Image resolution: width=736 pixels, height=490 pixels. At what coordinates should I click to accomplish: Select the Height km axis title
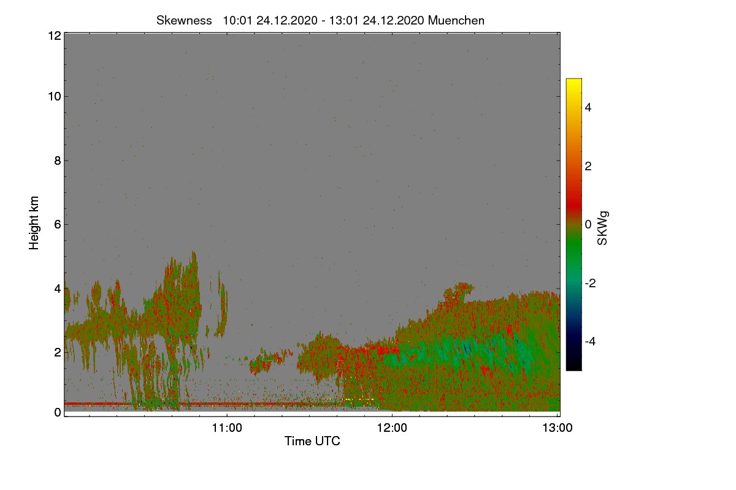tap(34, 223)
